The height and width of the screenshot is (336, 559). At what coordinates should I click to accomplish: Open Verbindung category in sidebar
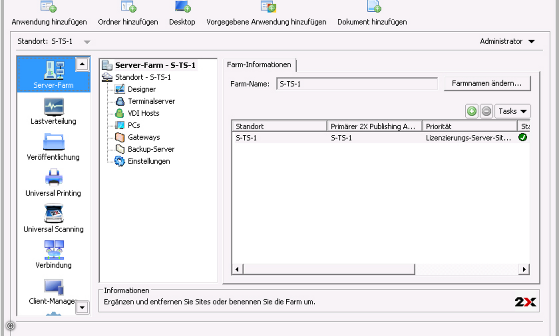pos(54,255)
